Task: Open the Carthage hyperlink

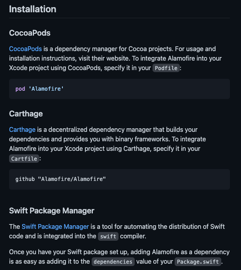Action: (22, 130)
